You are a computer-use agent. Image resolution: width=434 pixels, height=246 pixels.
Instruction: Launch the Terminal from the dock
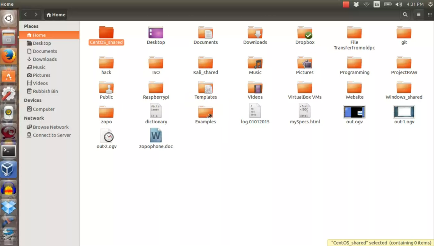tap(9, 151)
